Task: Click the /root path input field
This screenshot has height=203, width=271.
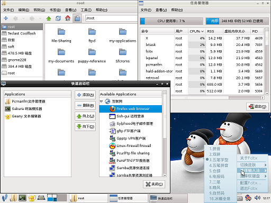Action: pos(111,18)
